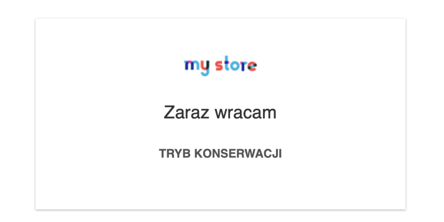Screen dimensions: 444x222
Task: Click the final "e" of the logo
Action: 252,66
